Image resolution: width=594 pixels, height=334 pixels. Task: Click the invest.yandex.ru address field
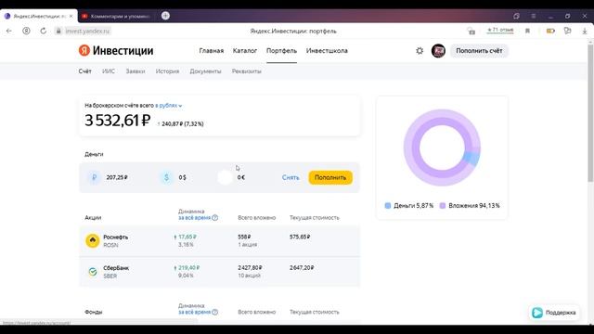coord(87,31)
